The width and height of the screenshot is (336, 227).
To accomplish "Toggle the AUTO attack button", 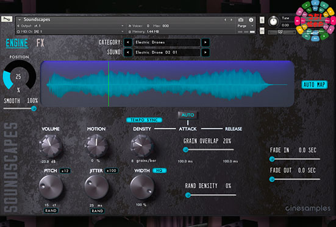I will 188,115.
